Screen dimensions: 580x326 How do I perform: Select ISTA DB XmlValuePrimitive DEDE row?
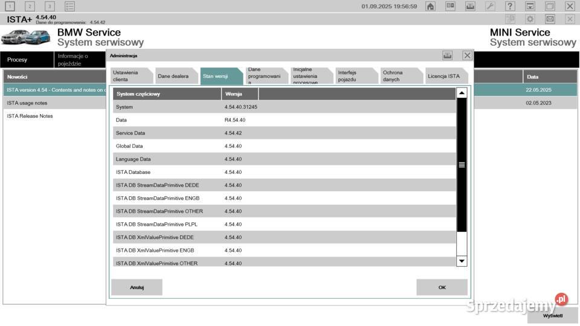click(x=284, y=237)
